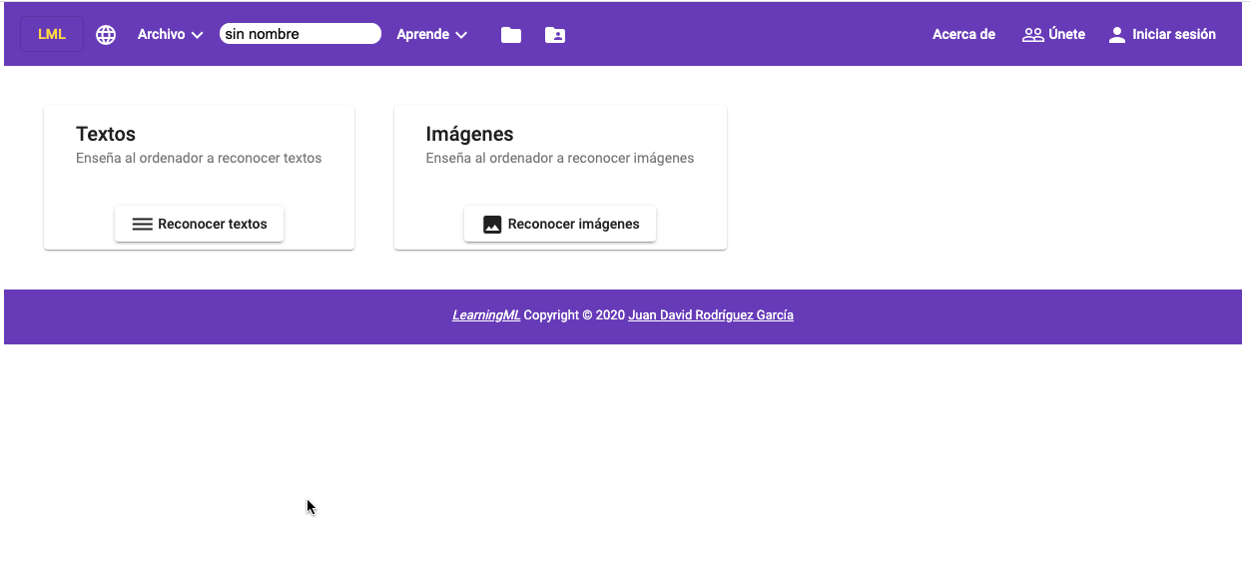
Task: Click 'Enseña al ordenador a reconocer textos'
Action: (x=199, y=158)
